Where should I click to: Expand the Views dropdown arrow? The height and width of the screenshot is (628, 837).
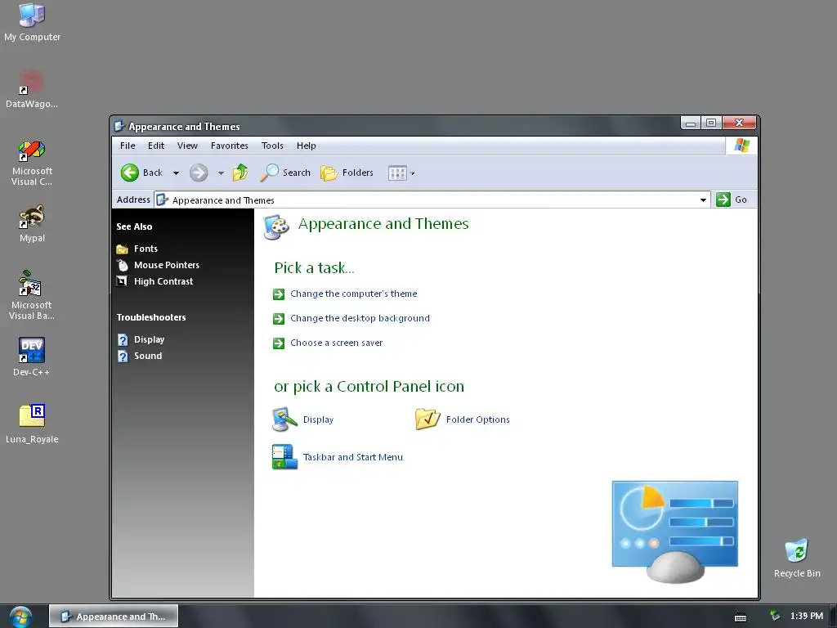coord(412,173)
